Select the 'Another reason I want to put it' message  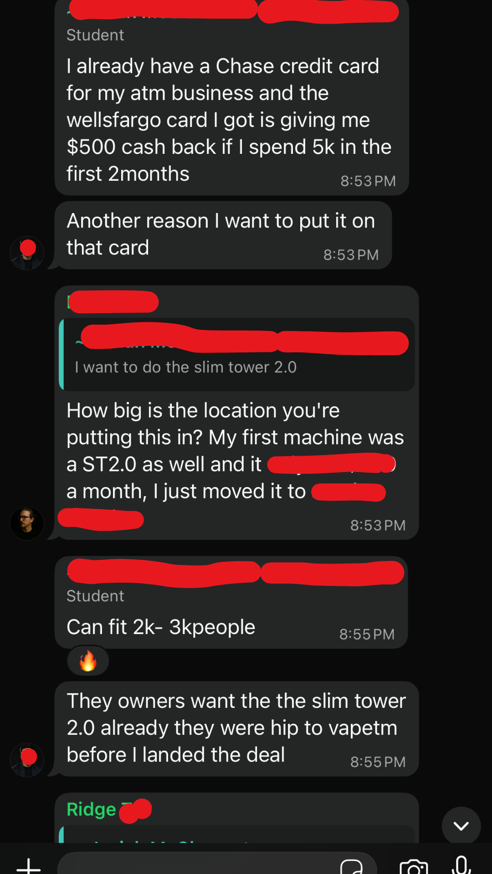coord(223,235)
